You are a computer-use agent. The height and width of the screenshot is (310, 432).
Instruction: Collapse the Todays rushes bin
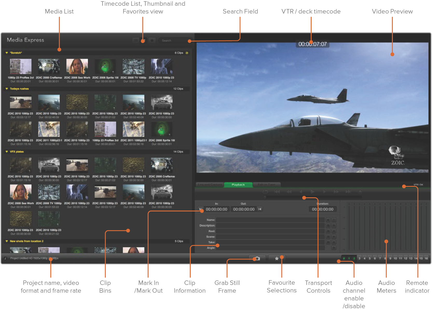(7, 89)
